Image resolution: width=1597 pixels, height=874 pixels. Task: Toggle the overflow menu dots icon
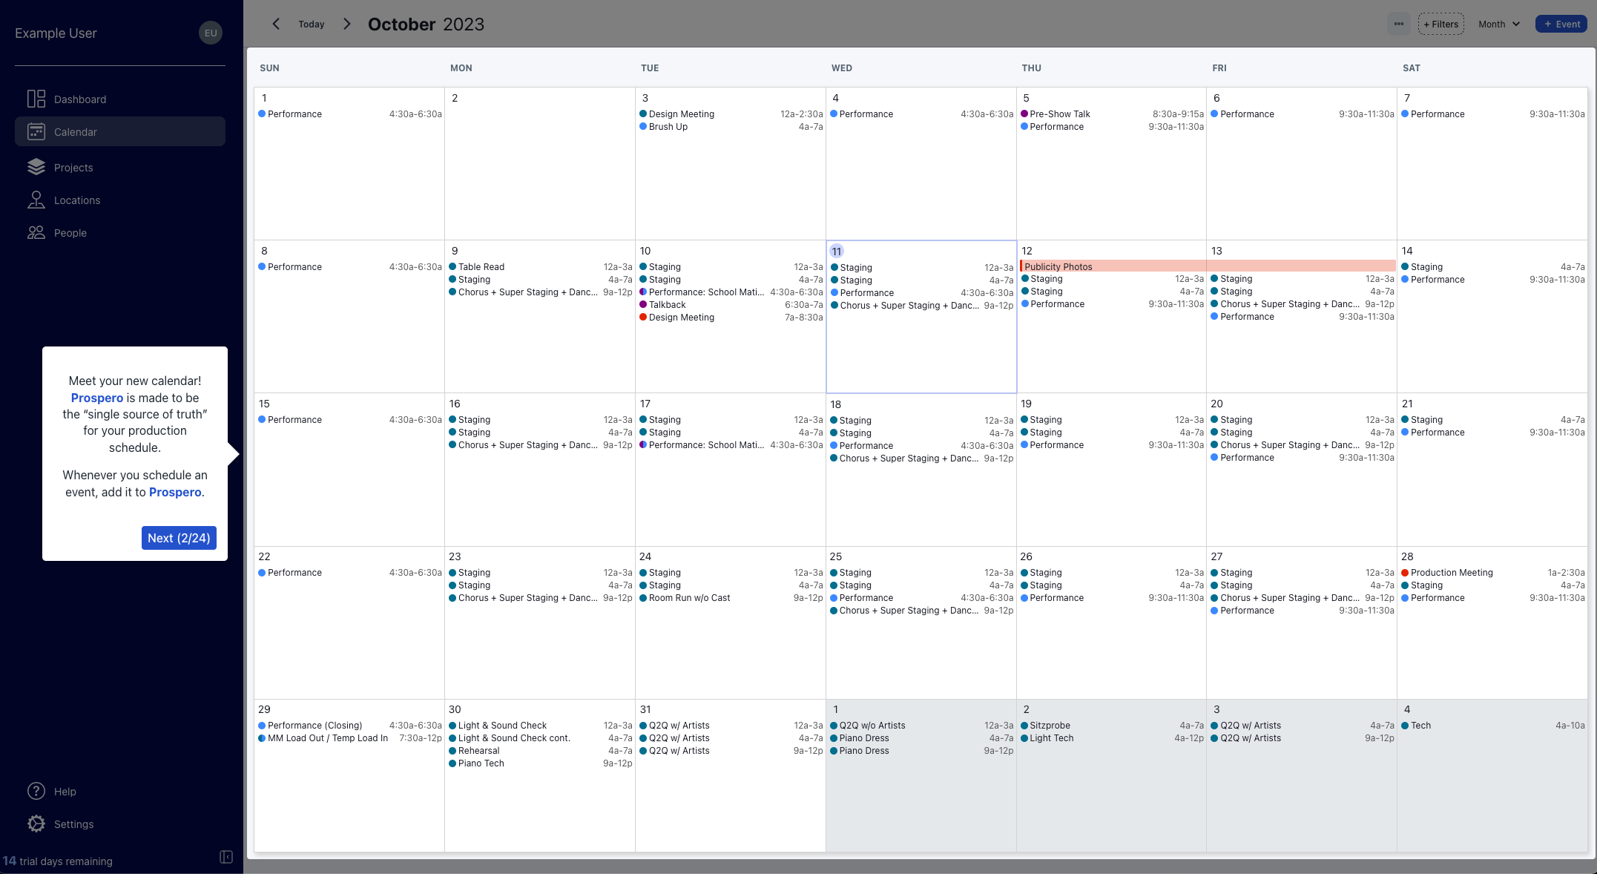1399,24
